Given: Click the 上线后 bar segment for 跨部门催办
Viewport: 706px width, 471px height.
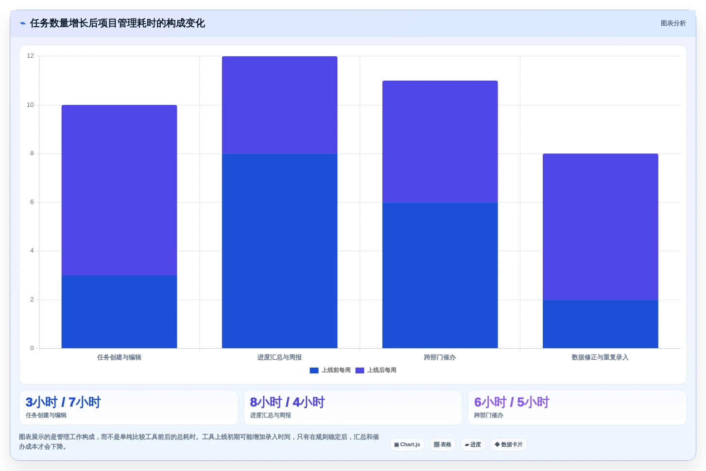Looking at the screenshot, I should tap(440, 141).
